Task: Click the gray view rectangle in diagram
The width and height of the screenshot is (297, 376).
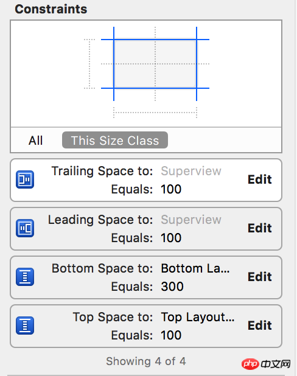Action: tap(155, 64)
